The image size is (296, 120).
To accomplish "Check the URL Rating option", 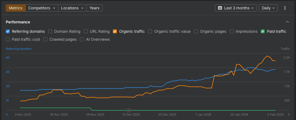I will (x=86, y=31).
